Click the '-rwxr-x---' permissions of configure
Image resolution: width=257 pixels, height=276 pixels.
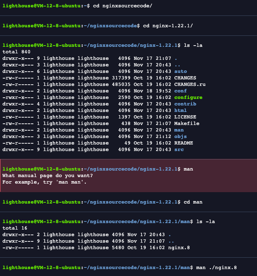point(18,97)
